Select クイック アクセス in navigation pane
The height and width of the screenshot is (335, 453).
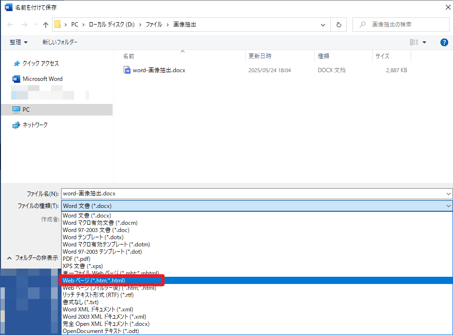tap(36, 63)
